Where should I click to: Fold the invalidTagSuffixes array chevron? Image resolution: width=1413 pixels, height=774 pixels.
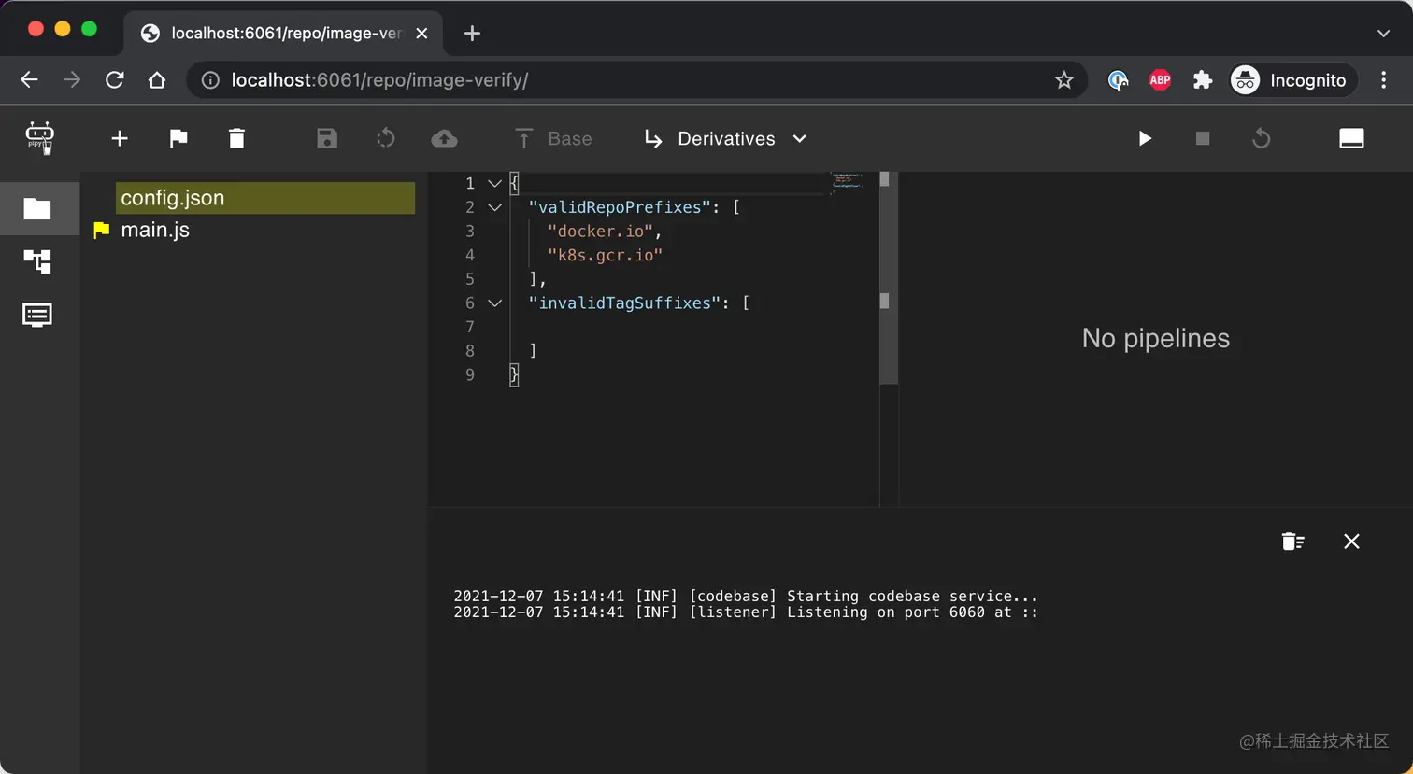tap(495, 303)
